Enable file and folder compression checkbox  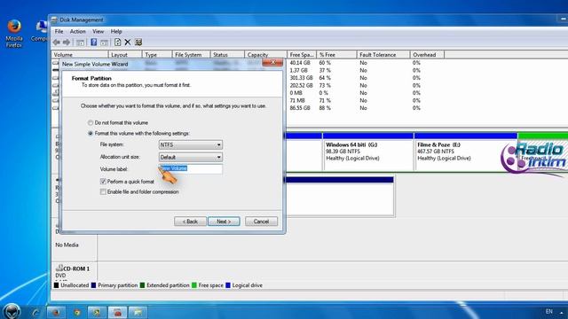(103, 191)
